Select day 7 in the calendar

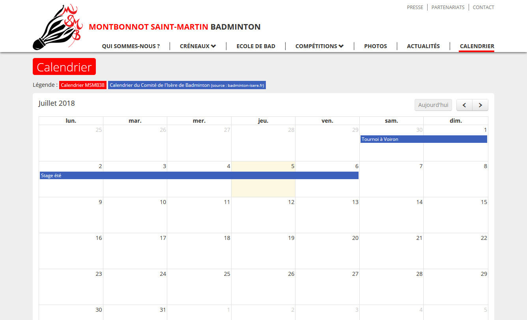coord(391,179)
